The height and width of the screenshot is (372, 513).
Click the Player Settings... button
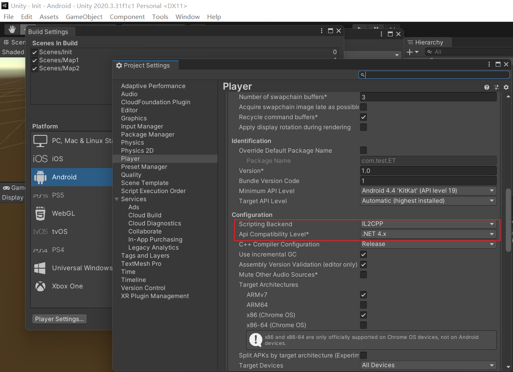point(59,319)
